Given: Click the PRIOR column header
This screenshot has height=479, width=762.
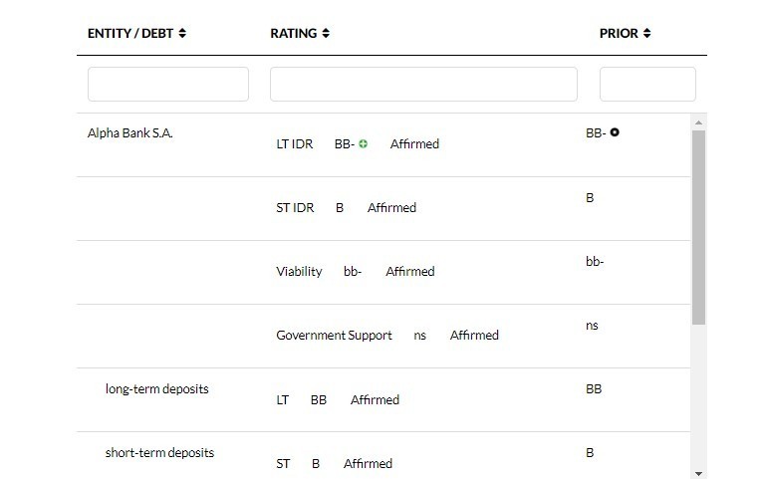Looking at the screenshot, I should click(x=619, y=34).
